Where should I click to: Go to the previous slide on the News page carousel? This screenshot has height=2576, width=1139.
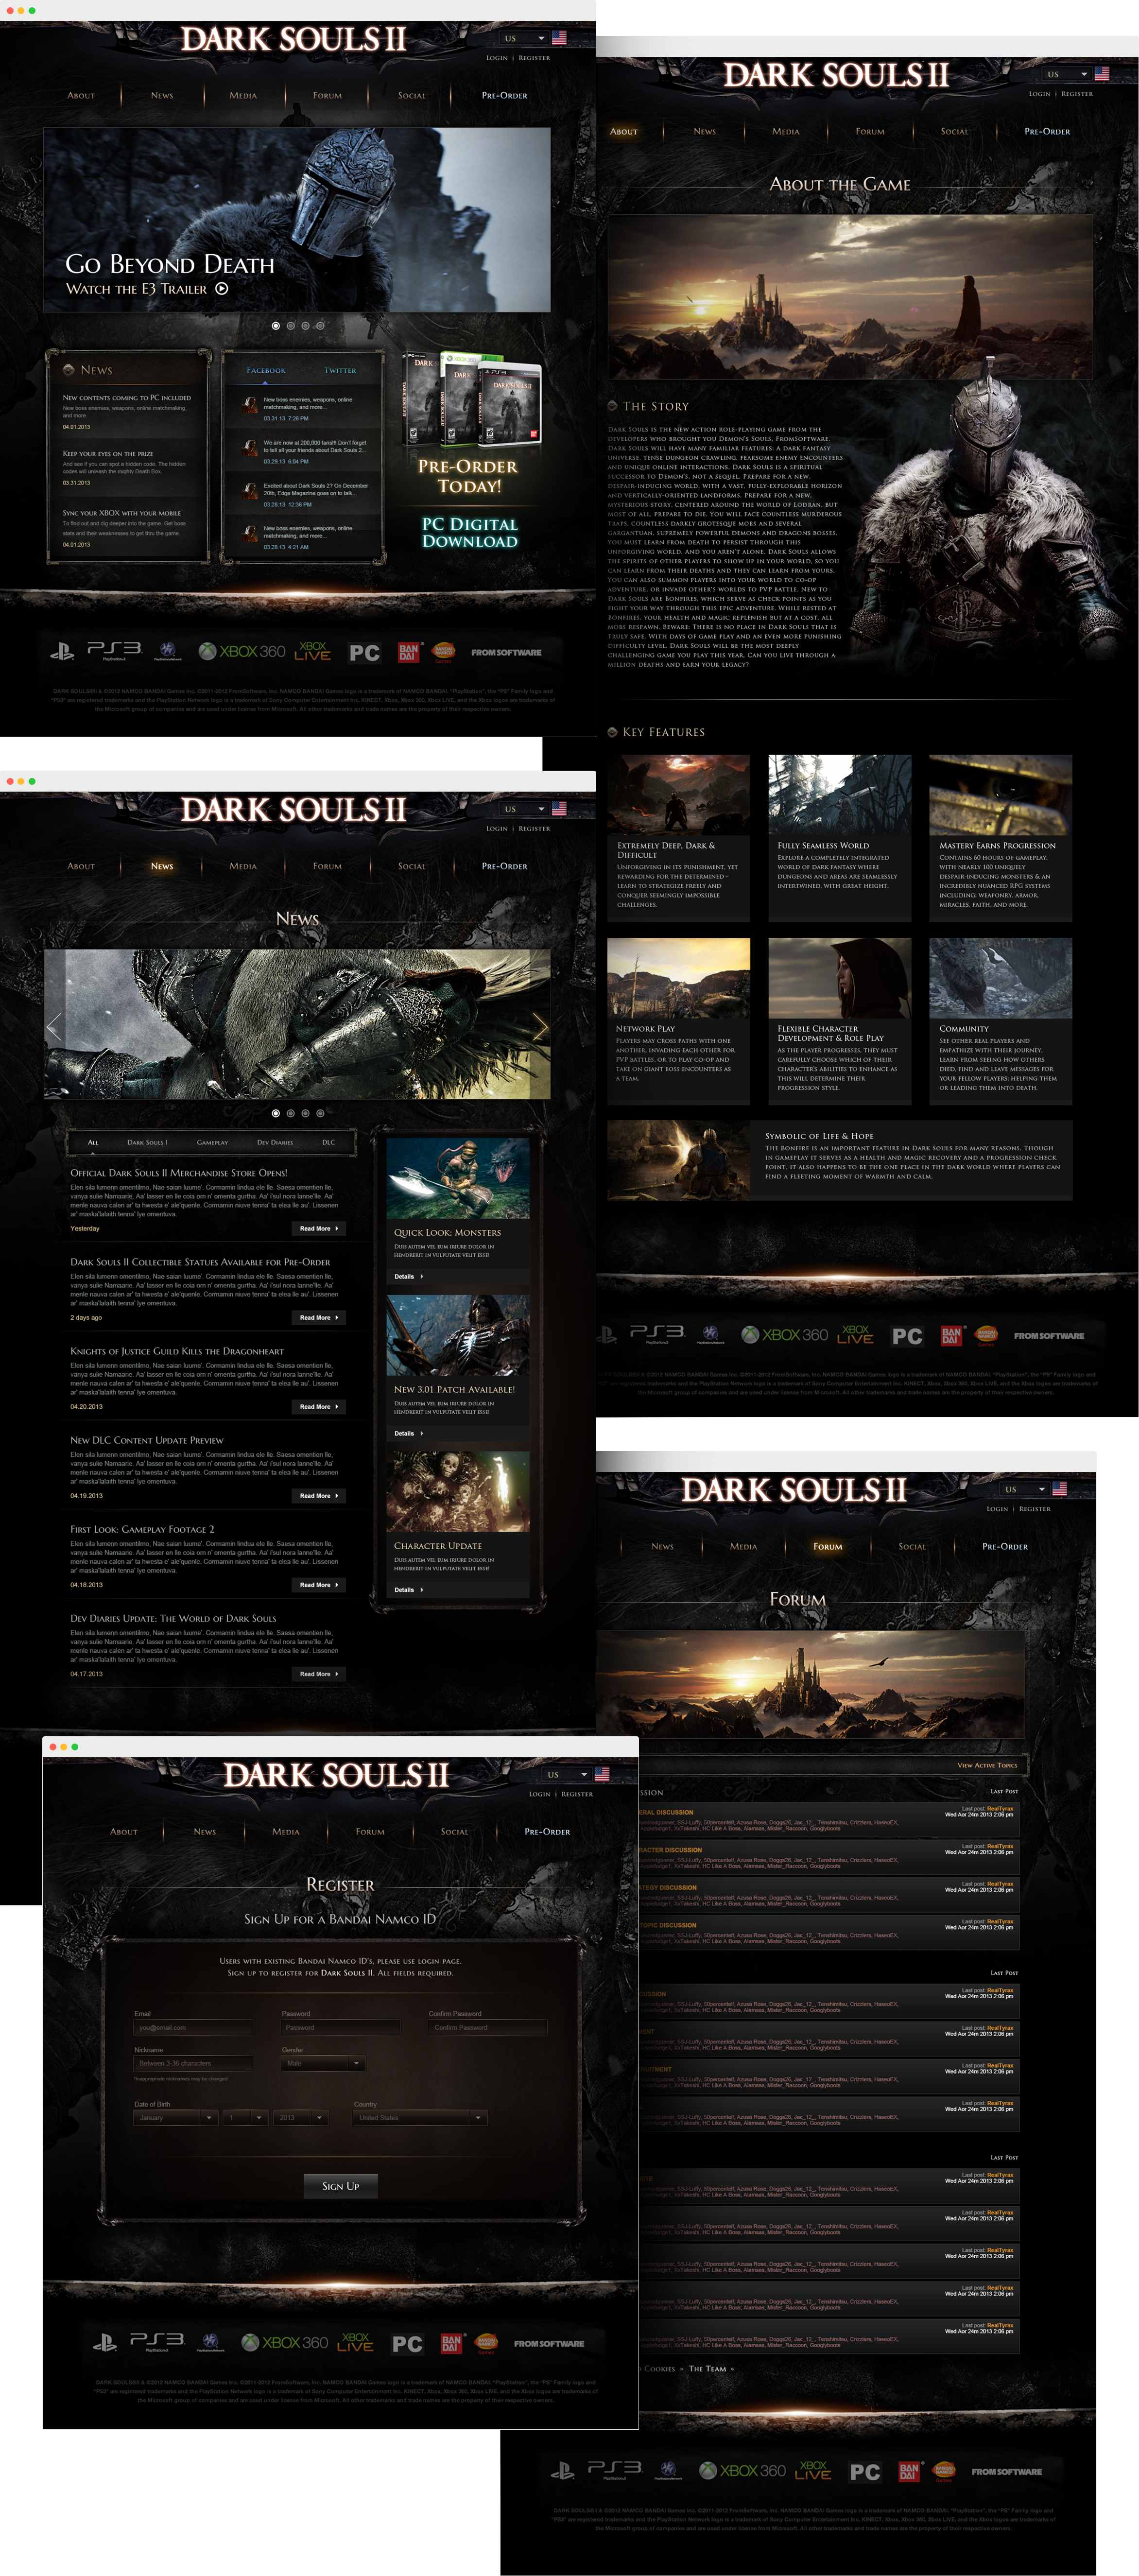click(x=54, y=1026)
